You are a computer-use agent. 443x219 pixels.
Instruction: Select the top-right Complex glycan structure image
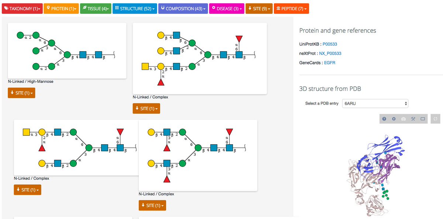(x=200, y=59)
